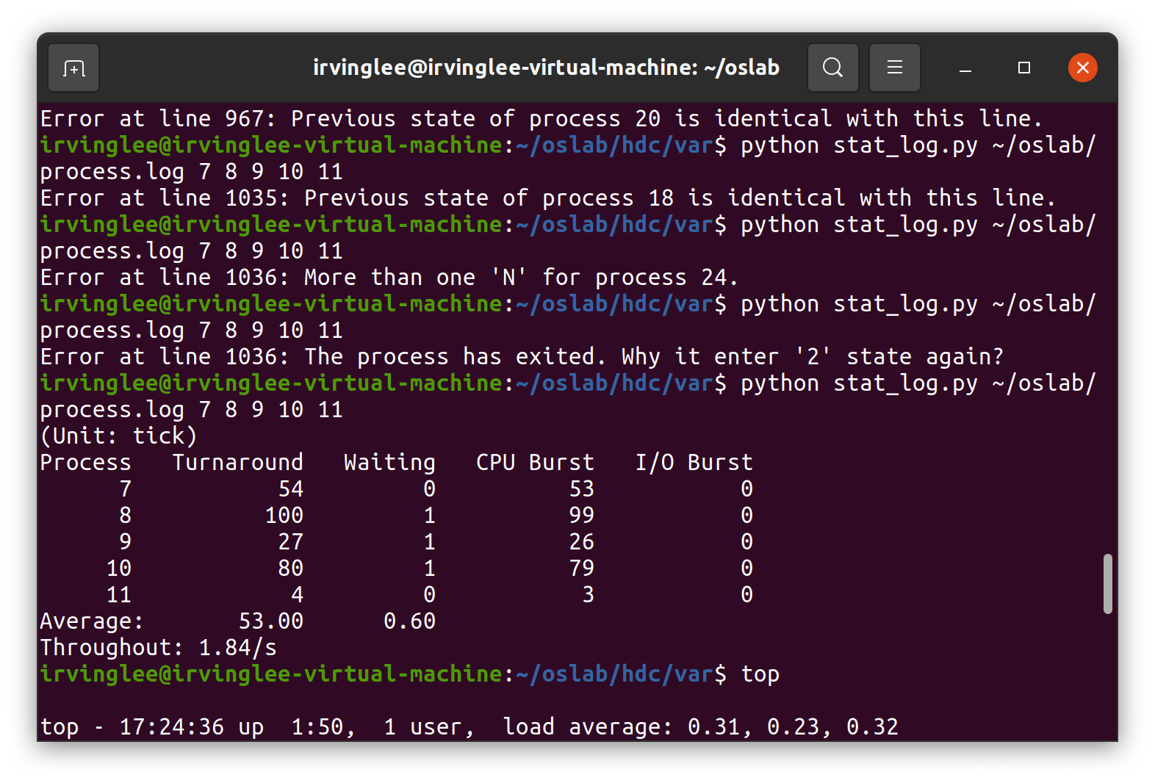Click the "More than one 'N'" error line
This screenshot has width=1155, height=783.
coord(389,277)
